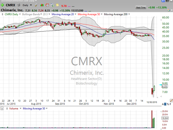This screenshot has height=130, width=173.
Task: Click the +0.98 change next to Real-Time
Action: tap(151, 8)
